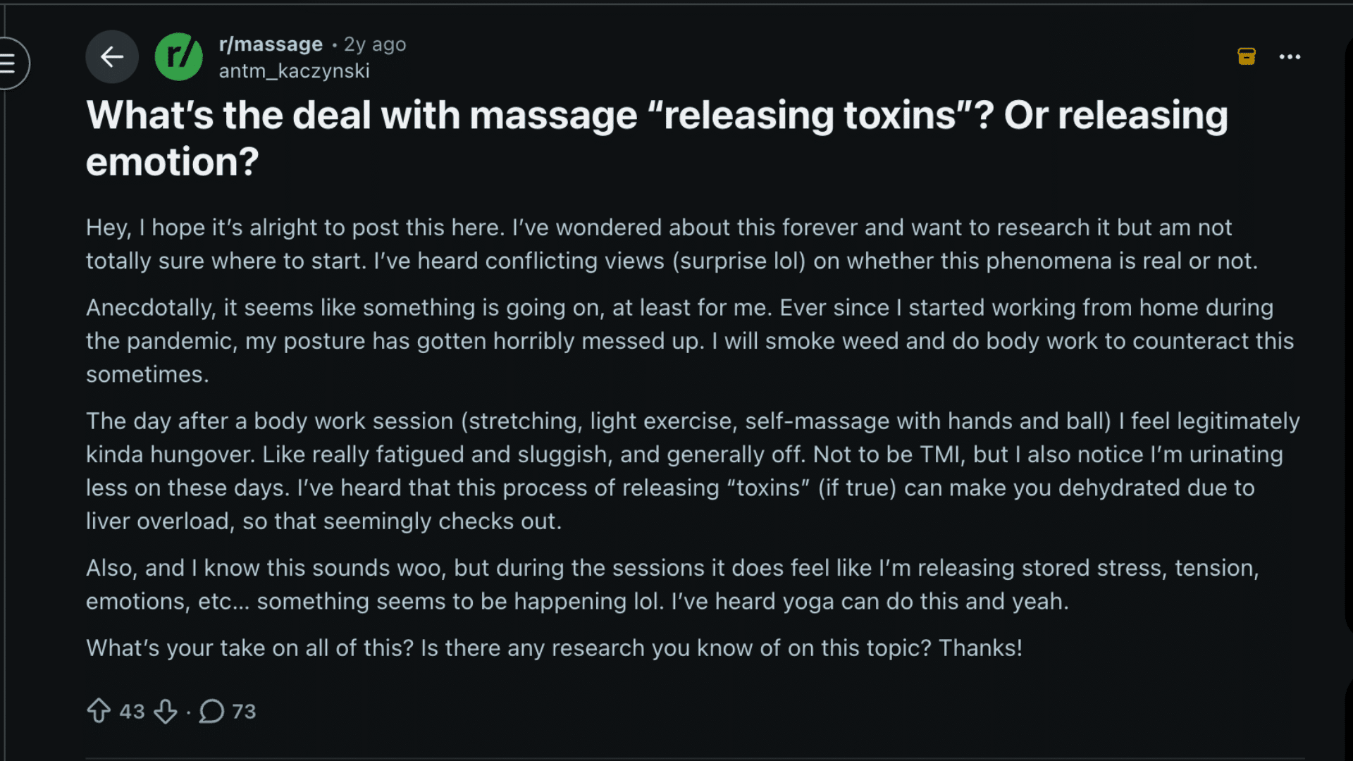
Task: Click the comment speech bubble icon
Action: (212, 712)
